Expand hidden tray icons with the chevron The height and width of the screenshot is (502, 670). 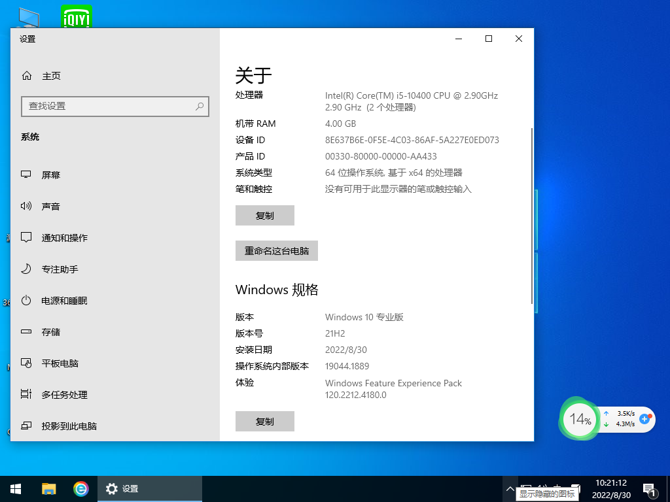[x=510, y=488]
